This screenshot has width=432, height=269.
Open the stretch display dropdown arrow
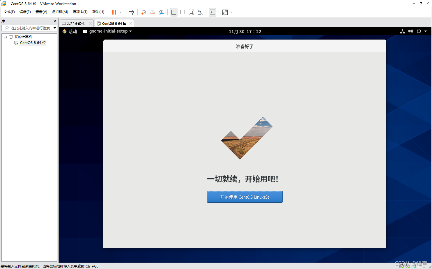pos(231,12)
